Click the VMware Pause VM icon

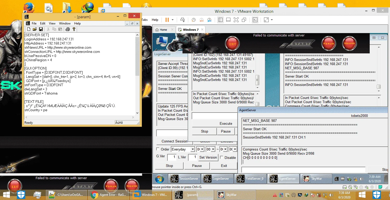tap(167, 20)
